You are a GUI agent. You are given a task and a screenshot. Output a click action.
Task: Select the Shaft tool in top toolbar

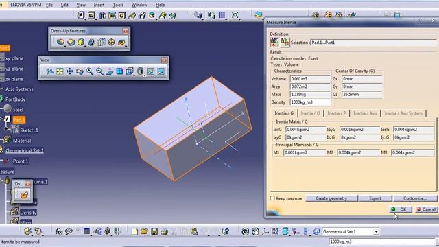coord(102,15)
